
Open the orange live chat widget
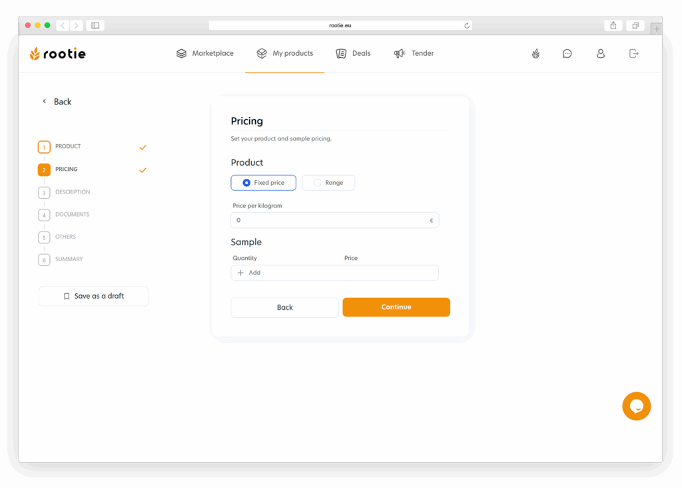[x=636, y=406]
